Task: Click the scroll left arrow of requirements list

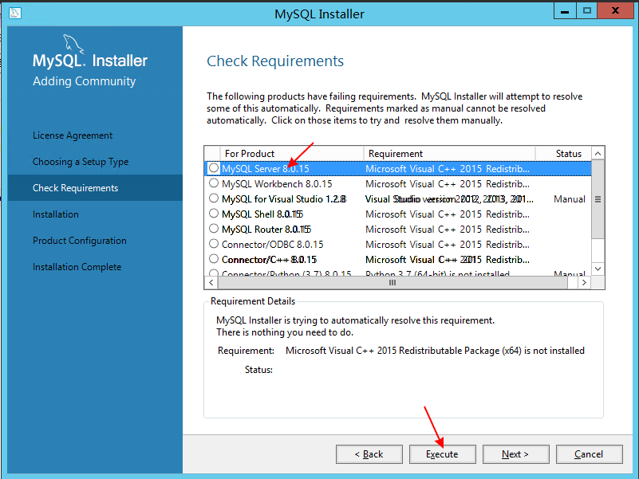Action: point(211,282)
